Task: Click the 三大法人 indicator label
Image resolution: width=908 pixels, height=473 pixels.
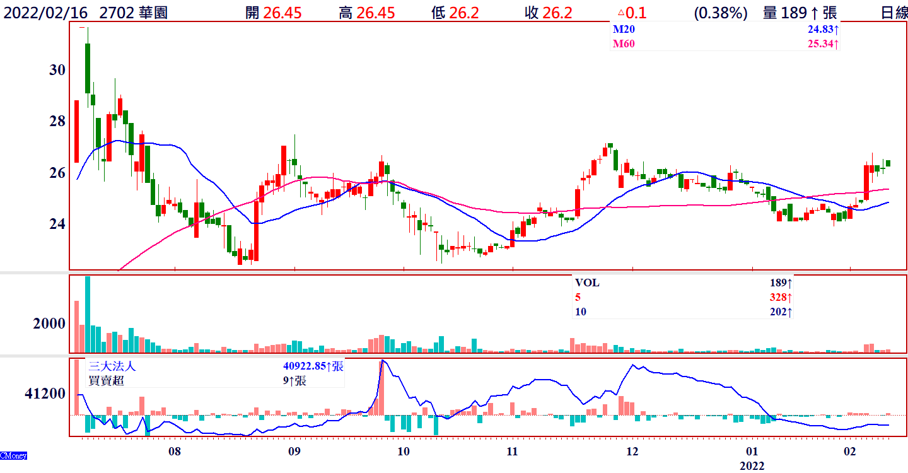Action: click(x=112, y=366)
